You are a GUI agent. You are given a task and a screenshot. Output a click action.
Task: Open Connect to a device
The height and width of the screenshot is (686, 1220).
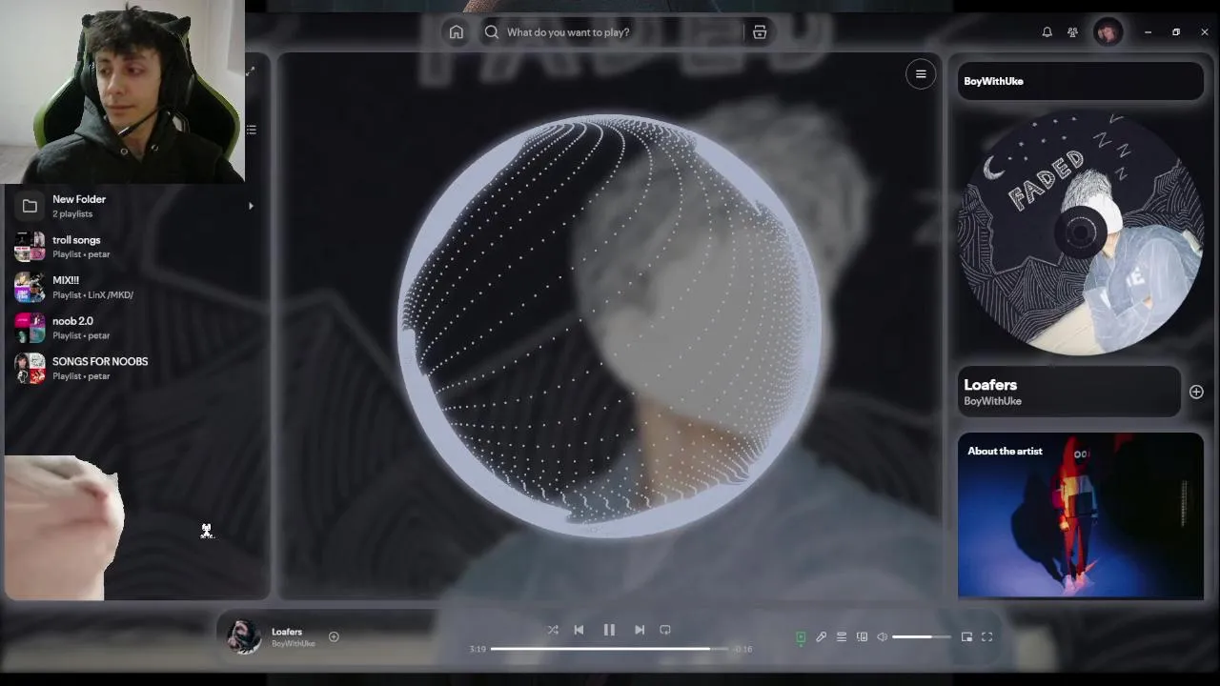coord(862,637)
